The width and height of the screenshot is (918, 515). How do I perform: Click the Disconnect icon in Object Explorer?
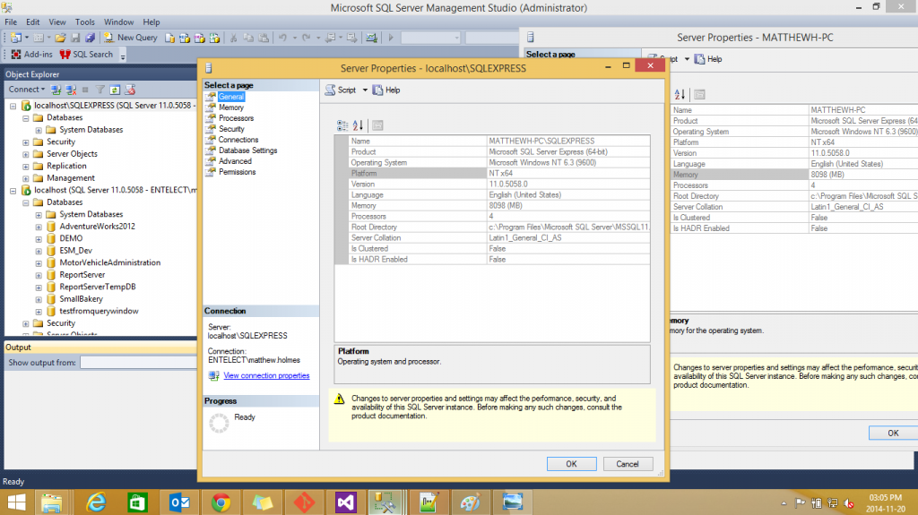click(72, 90)
